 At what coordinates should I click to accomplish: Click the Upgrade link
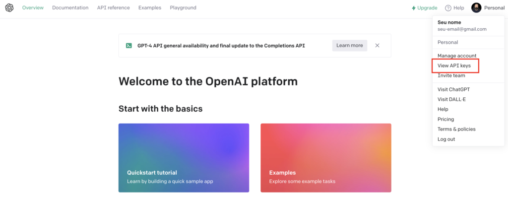(425, 8)
